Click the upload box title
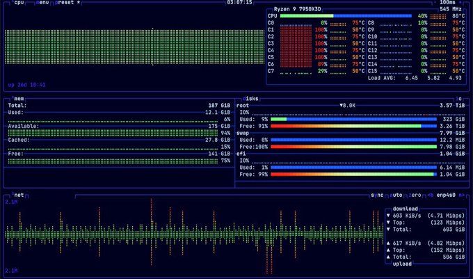The height and width of the screenshot is (279, 473). pos(402,264)
